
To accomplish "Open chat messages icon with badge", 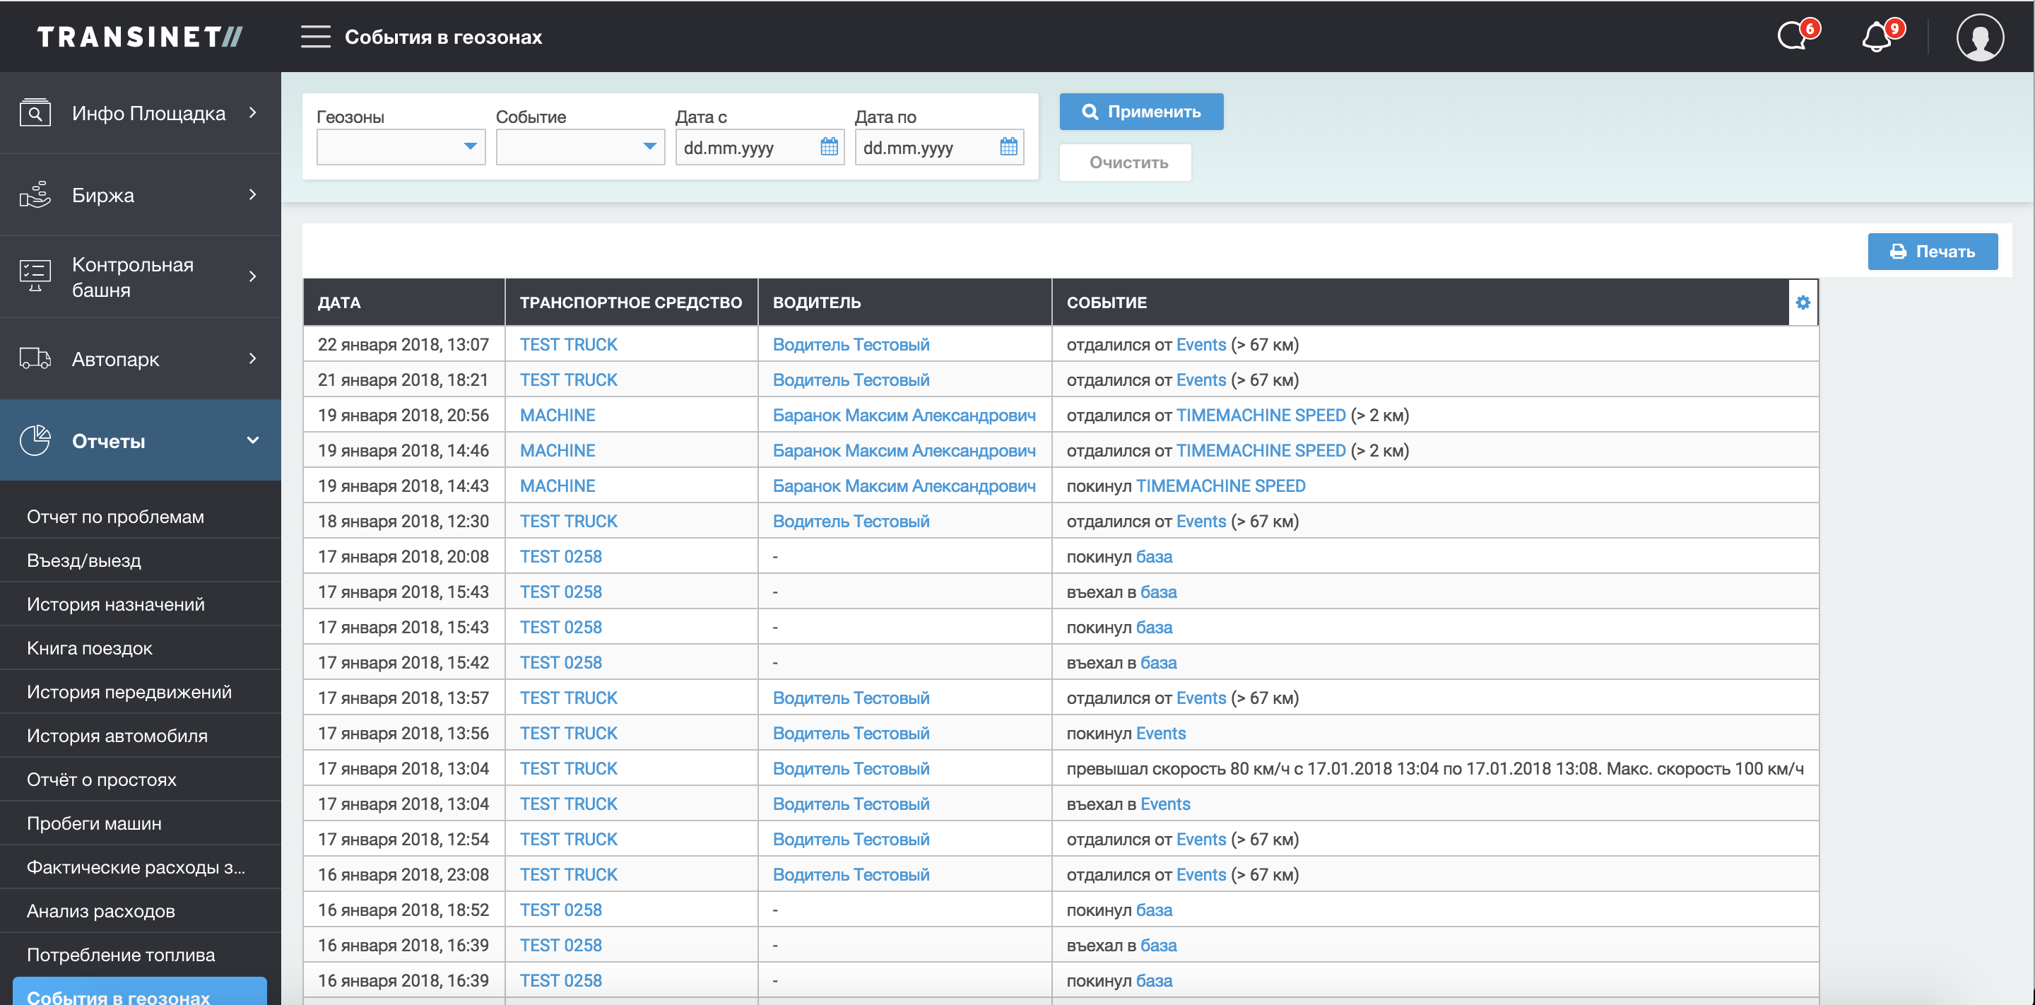I will click(x=1793, y=36).
